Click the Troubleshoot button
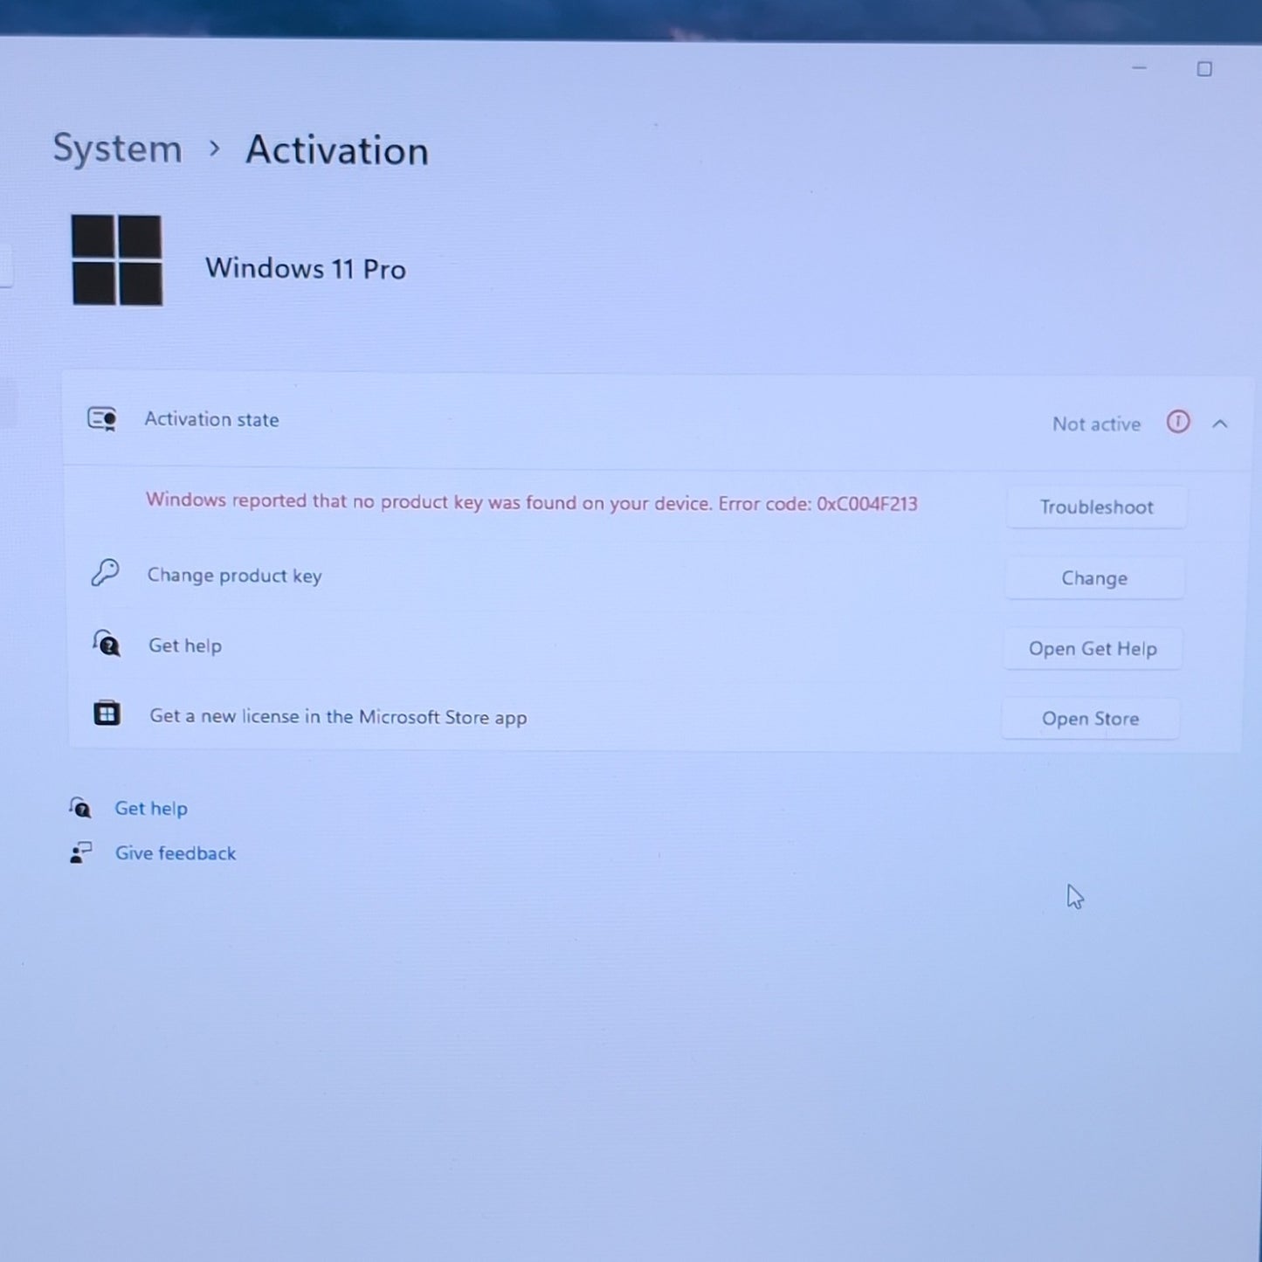This screenshot has width=1262, height=1262. (x=1096, y=507)
